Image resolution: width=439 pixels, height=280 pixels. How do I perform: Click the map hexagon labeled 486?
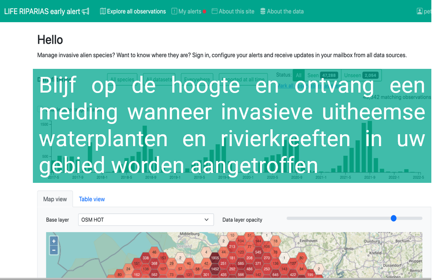coord(249,269)
